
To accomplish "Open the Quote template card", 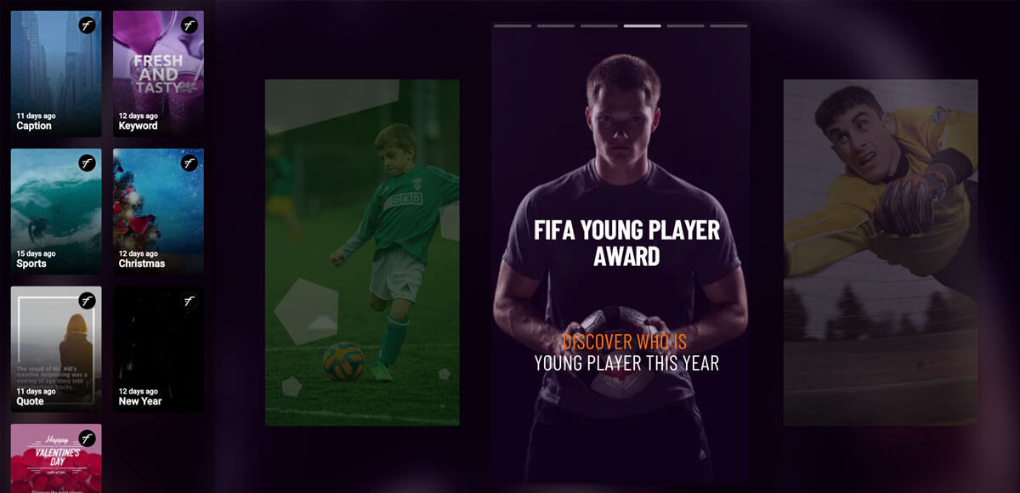I will [56, 349].
